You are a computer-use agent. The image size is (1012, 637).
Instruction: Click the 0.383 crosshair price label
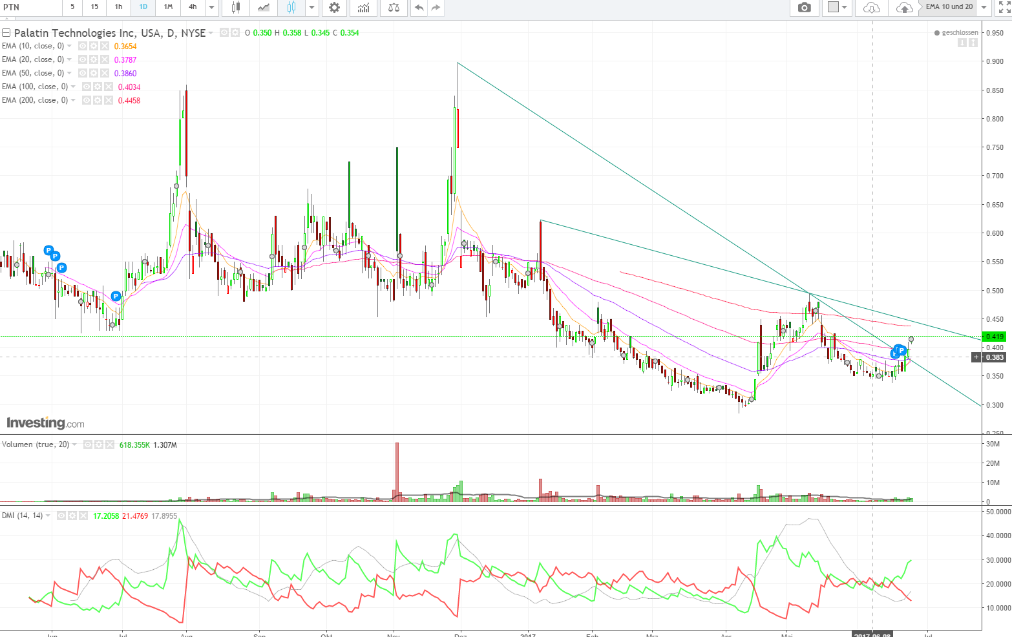(994, 357)
